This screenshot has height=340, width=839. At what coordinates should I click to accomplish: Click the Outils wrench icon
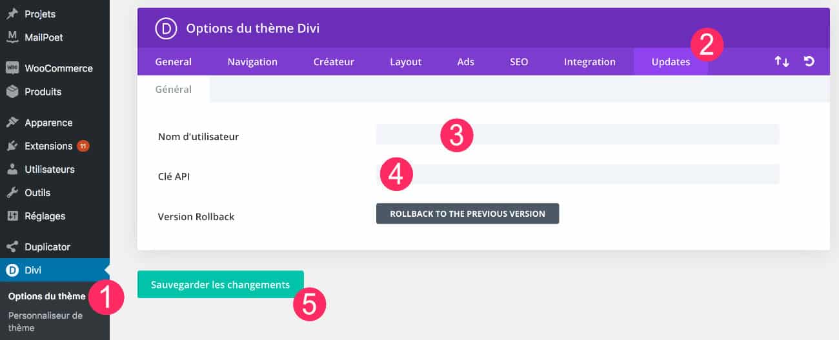12,192
